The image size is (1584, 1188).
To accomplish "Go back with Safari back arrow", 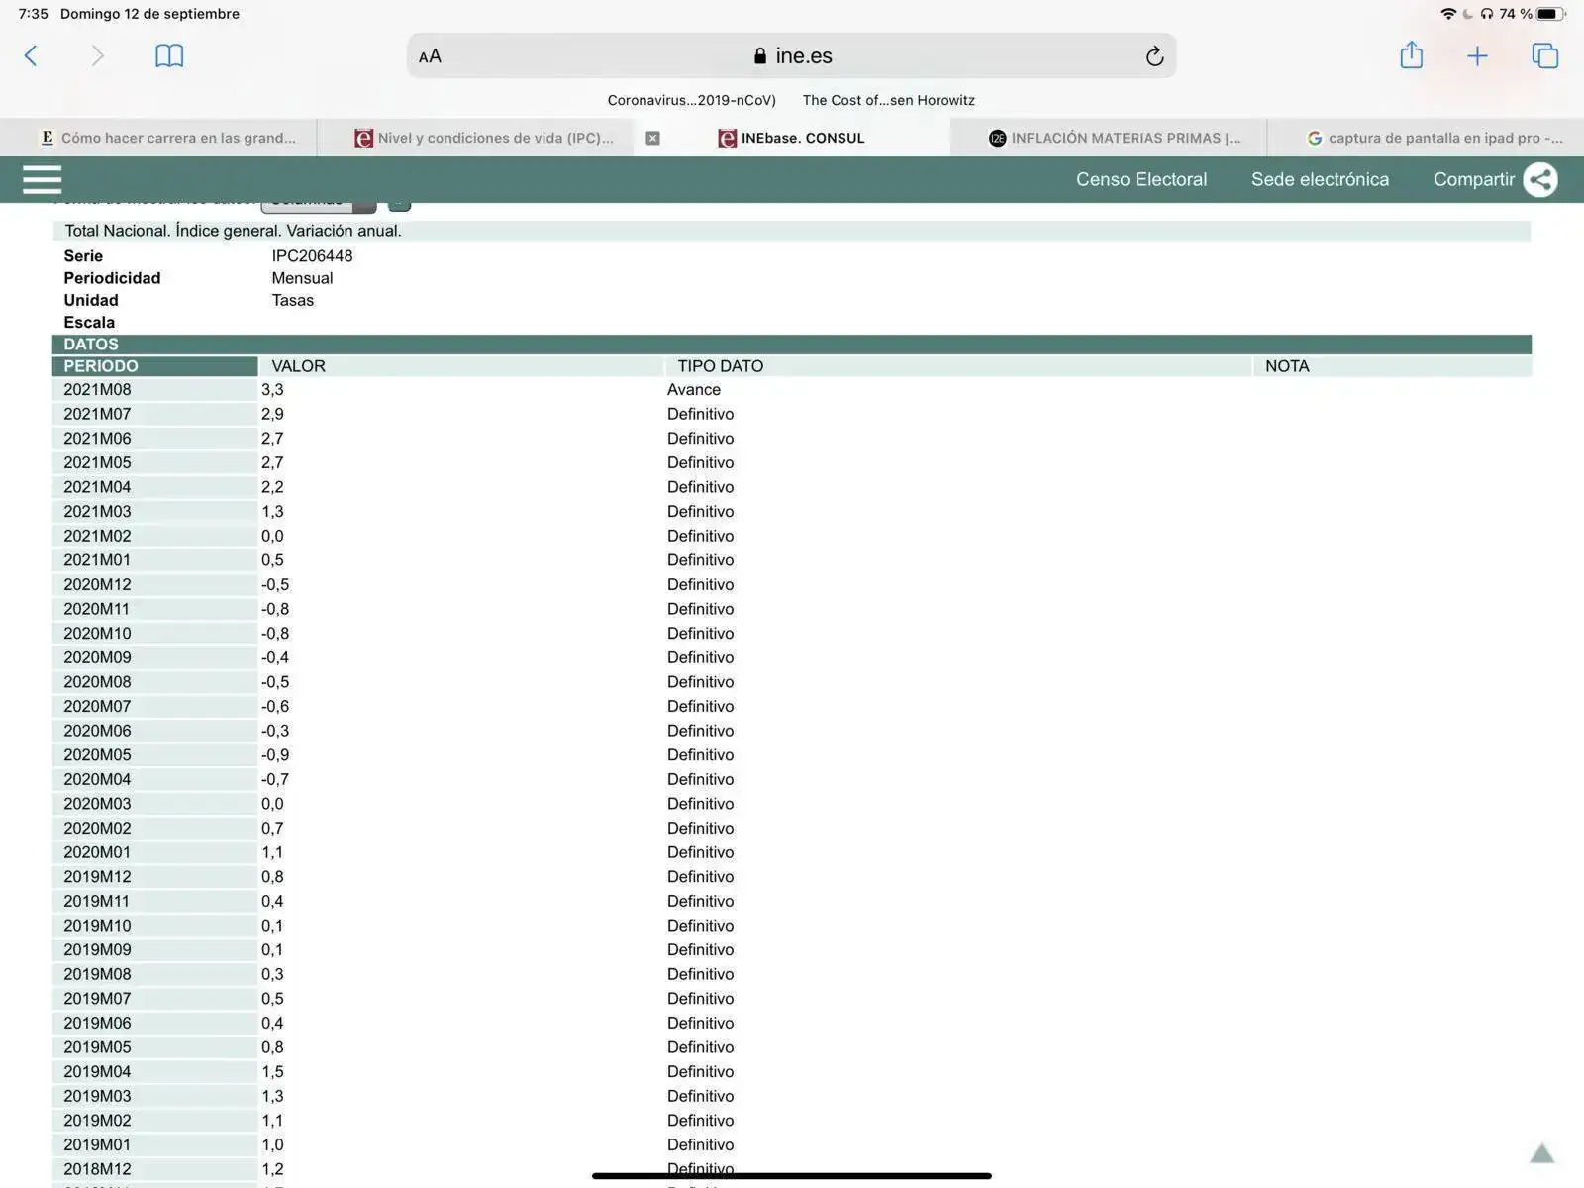I will pos(31,56).
